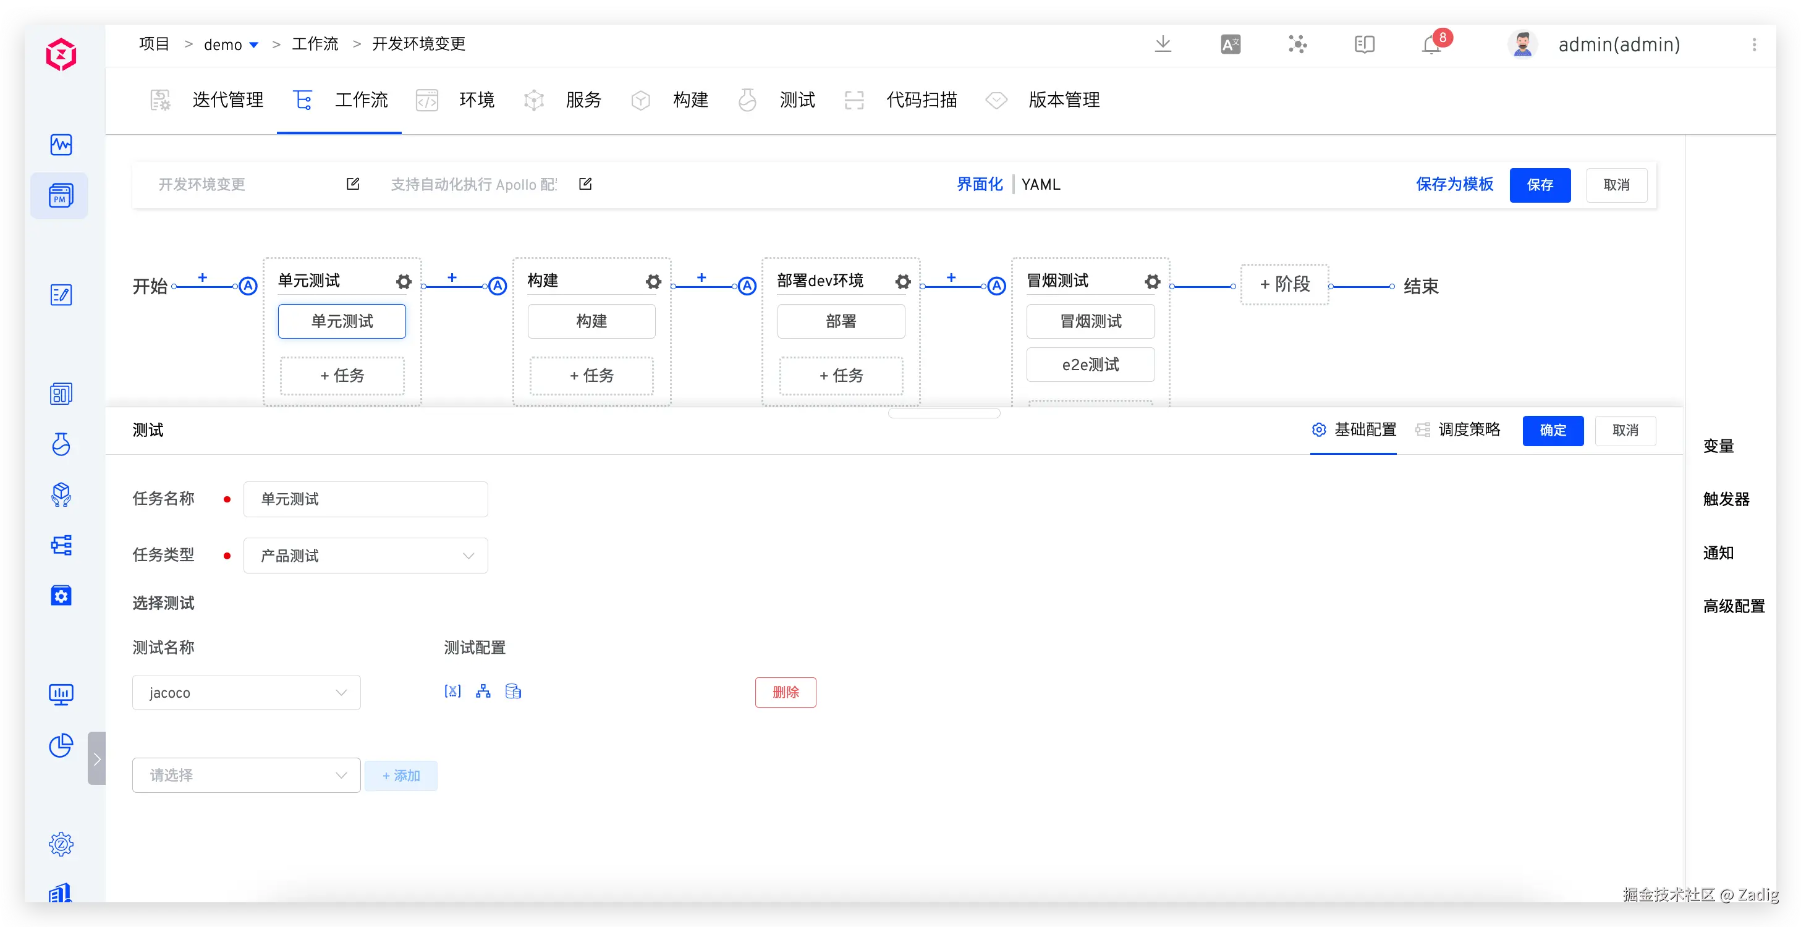Screen dimensions: 1801x927
Task: Open the dashboard layout sidebar icon
Action: pos(61,394)
